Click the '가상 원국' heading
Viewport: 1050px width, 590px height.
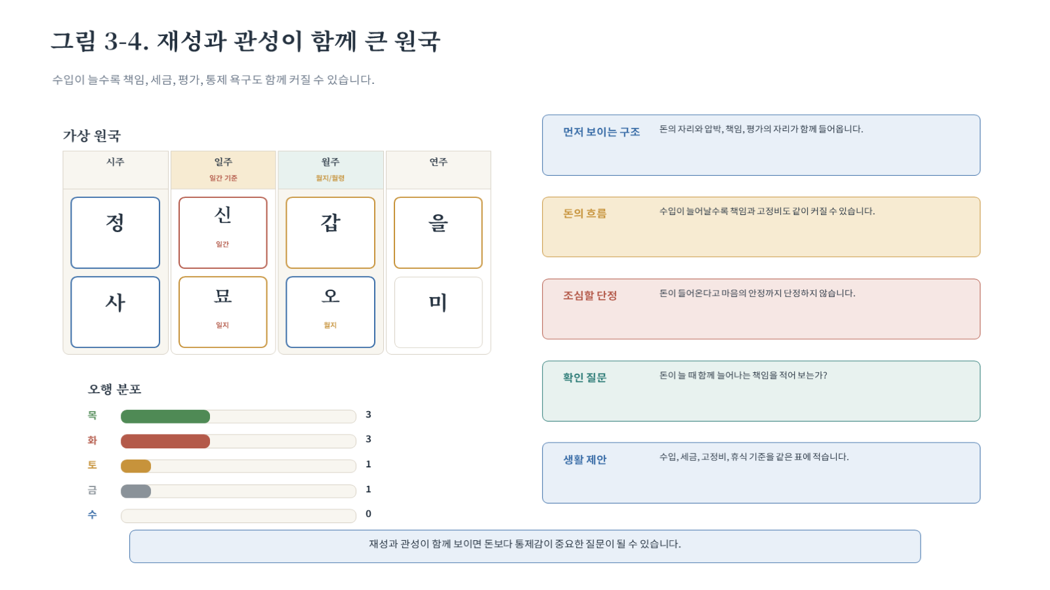pyautogui.click(x=92, y=136)
